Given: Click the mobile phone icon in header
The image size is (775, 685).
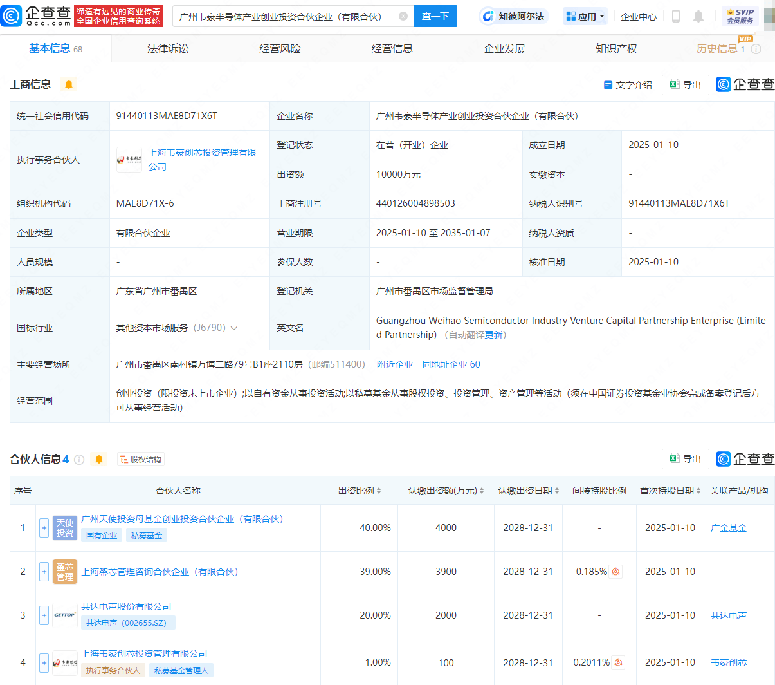Looking at the screenshot, I should [675, 16].
